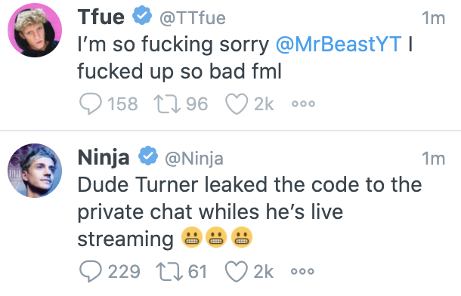Open more options on Tfue's tweet
The height and width of the screenshot is (296, 461).
(303, 103)
